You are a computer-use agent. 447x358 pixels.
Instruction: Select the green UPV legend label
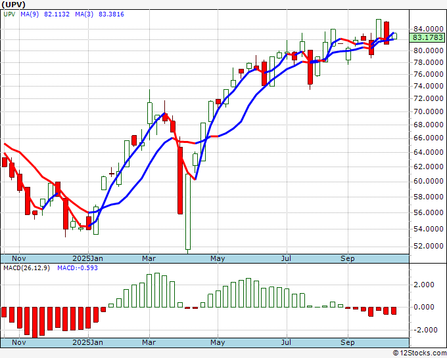click(9, 14)
